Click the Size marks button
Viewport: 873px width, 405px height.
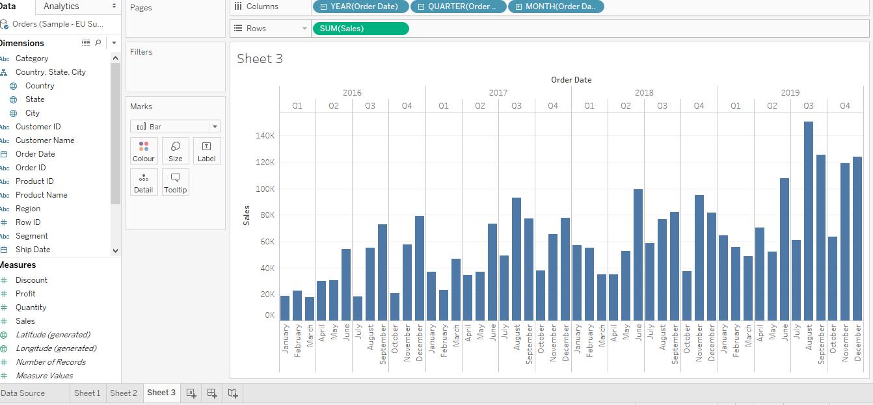[175, 150]
